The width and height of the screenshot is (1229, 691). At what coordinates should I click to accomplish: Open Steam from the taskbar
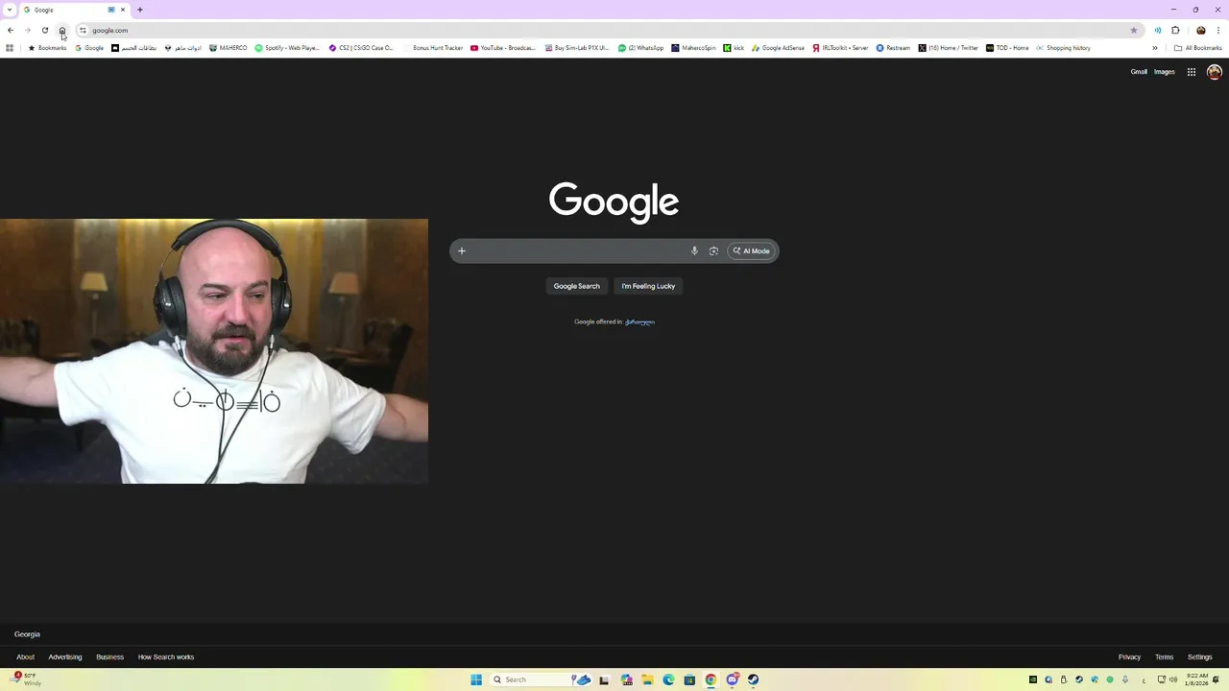pos(754,679)
